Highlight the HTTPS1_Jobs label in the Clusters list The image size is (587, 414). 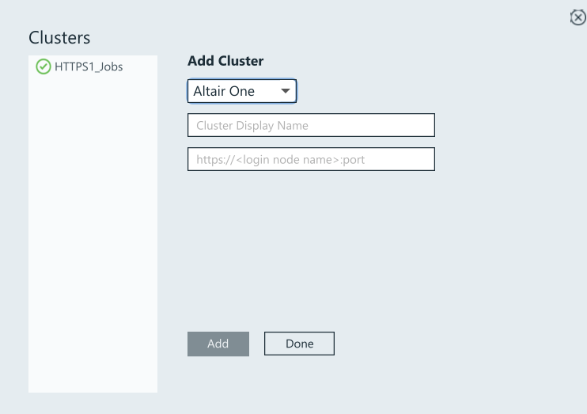(x=88, y=67)
